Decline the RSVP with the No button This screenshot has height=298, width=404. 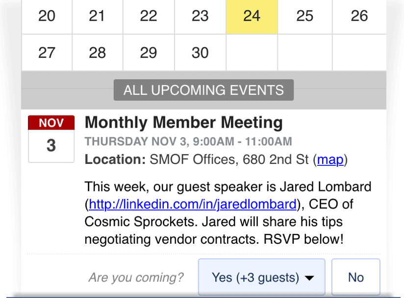(x=355, y=277)
